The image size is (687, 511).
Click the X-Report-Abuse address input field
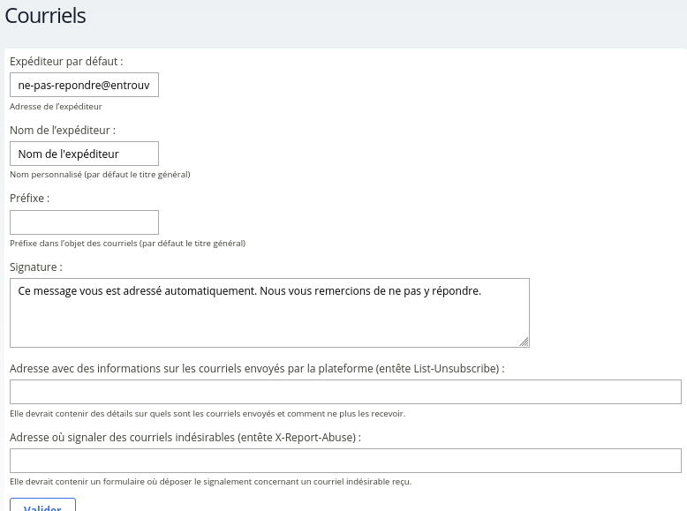pyautogui.click(x=345, y=461)
